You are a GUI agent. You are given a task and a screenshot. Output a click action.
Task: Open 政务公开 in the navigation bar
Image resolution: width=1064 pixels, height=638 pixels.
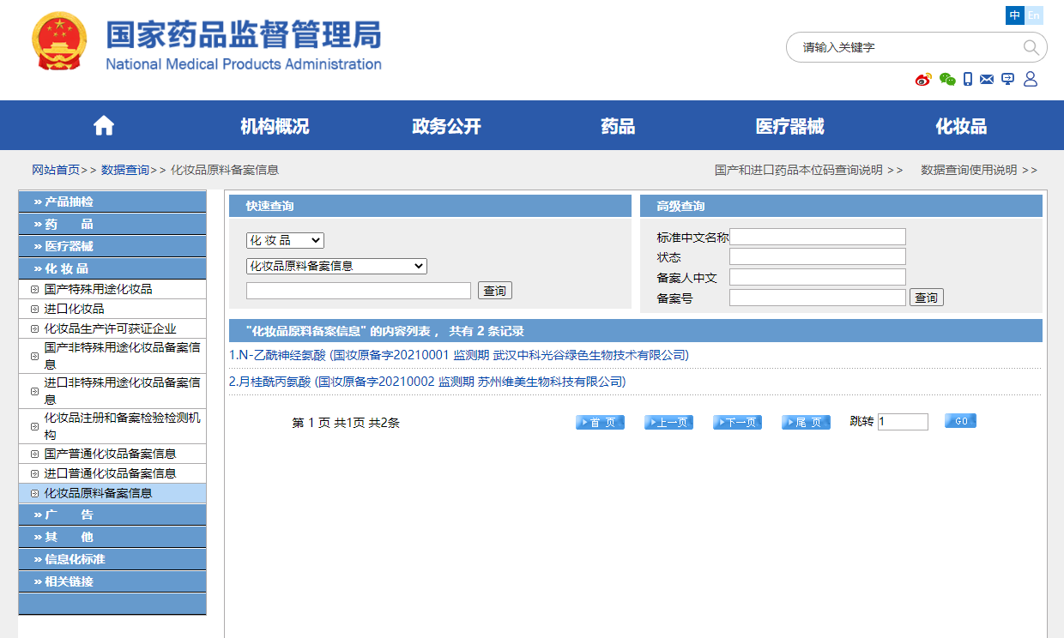(446, 127)
